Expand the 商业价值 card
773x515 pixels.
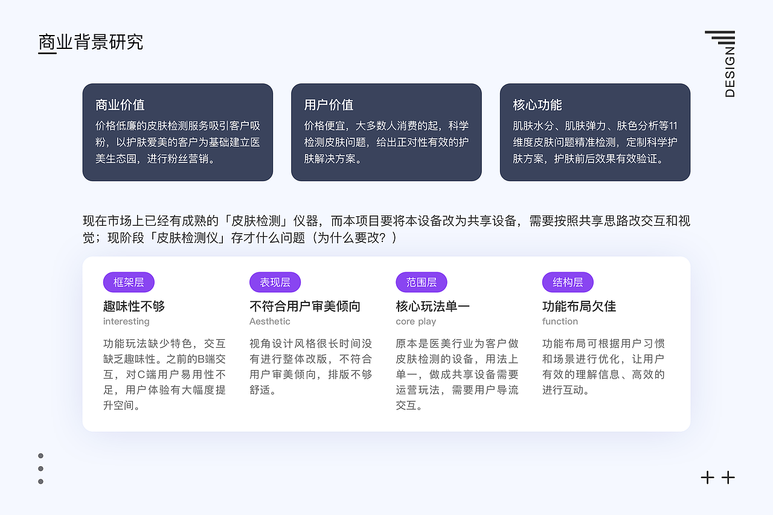point(178,132)
